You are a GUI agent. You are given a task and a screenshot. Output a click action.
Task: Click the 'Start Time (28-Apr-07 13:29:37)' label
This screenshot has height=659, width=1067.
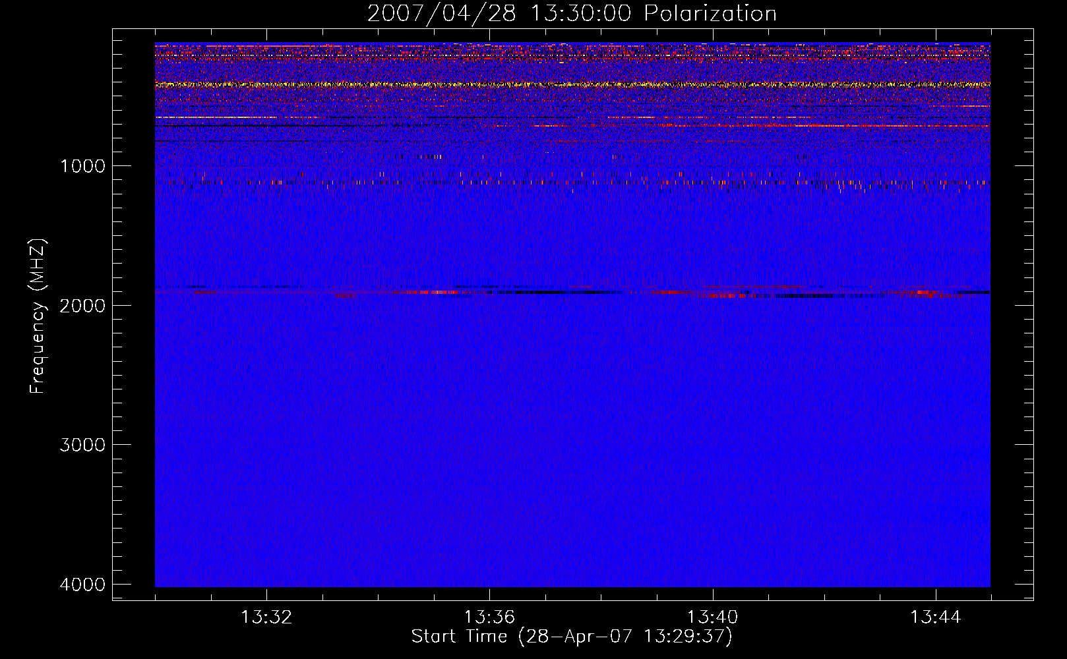point(572,637)
